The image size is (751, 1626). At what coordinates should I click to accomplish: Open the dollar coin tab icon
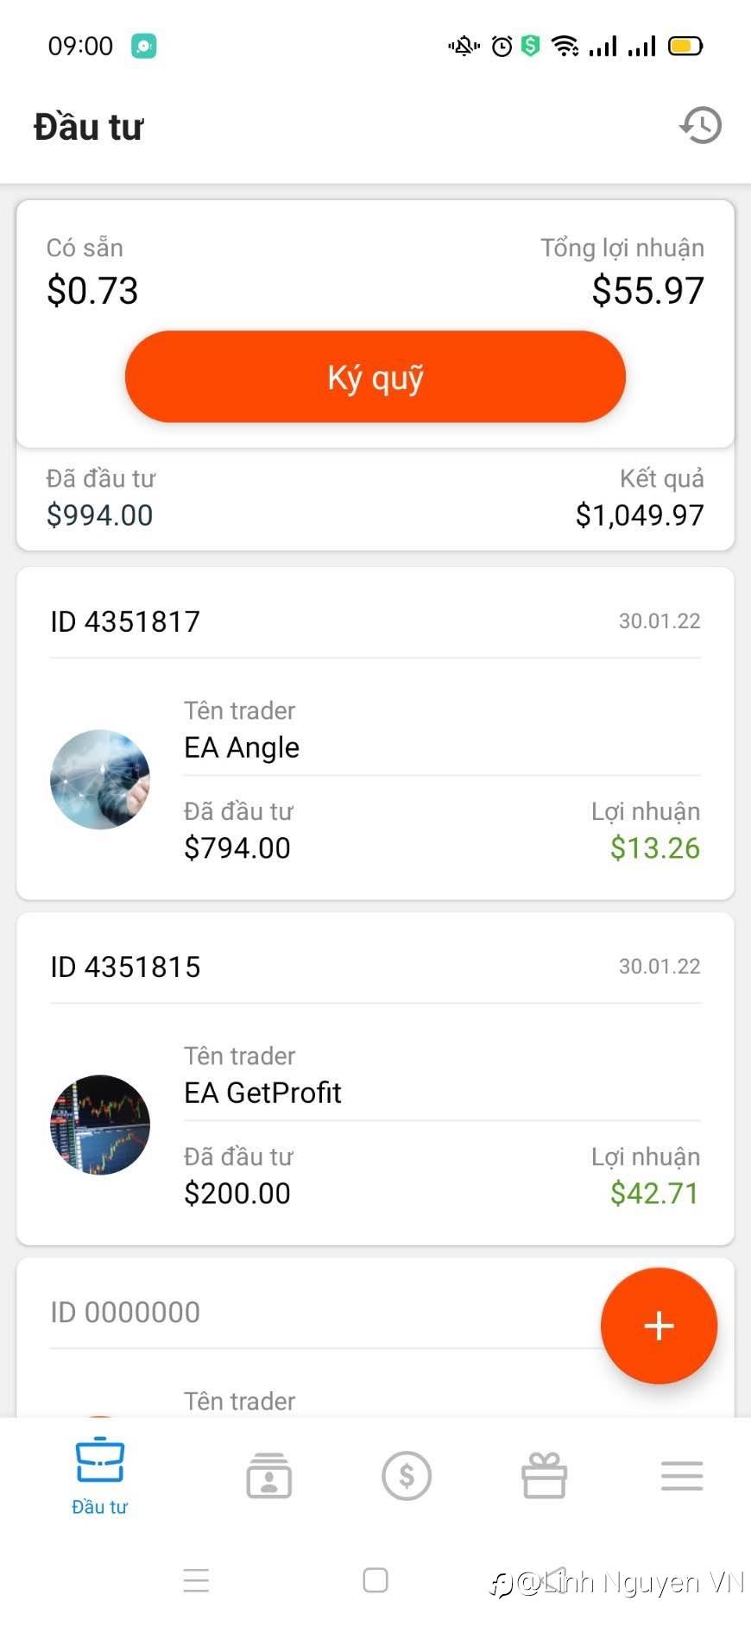click(407, 1476)
